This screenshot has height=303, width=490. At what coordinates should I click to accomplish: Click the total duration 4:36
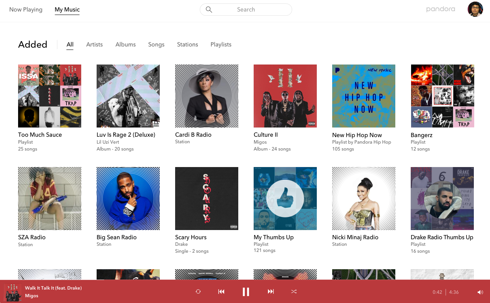(454, 292)
